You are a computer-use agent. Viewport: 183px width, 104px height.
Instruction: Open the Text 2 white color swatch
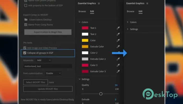(x=85, y=34)
